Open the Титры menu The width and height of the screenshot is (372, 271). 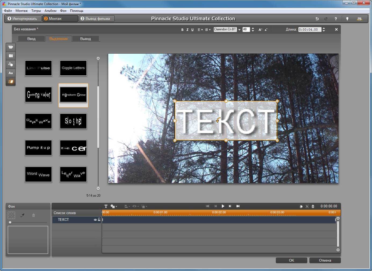click(36, 11)
